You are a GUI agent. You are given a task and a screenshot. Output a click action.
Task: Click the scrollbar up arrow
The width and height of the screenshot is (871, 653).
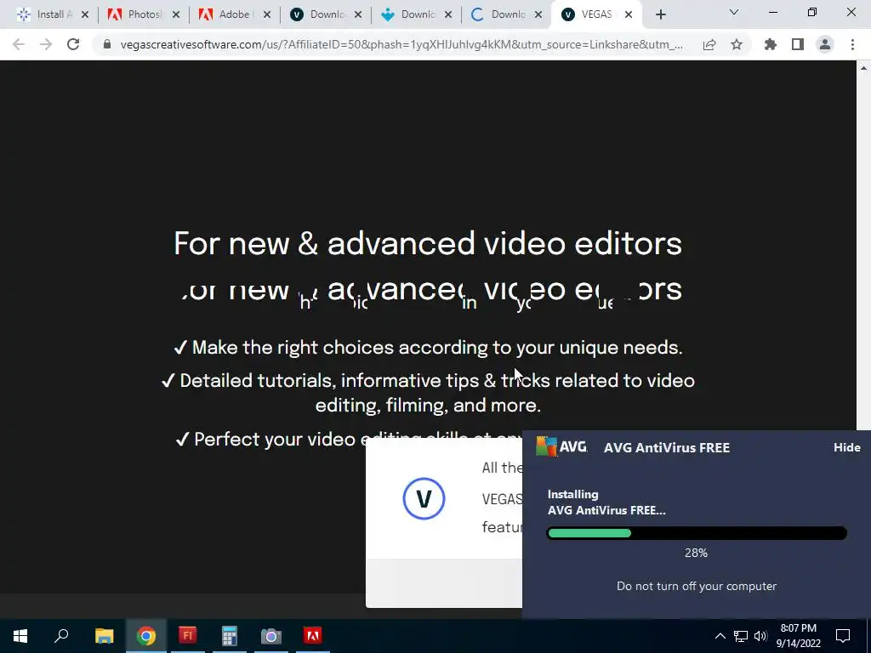click(864, 68)
